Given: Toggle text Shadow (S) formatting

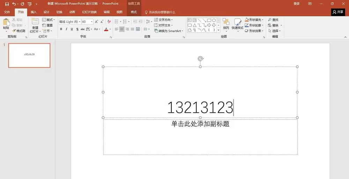Looking at the screenshot, I should point(77,29).
